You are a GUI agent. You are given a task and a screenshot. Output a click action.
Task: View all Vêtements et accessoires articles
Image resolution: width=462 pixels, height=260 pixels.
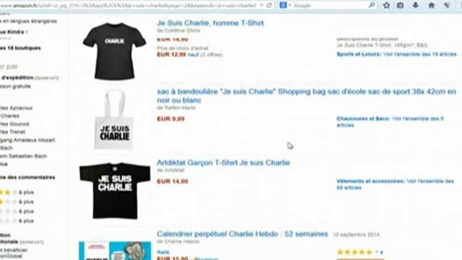click(395, 184)
